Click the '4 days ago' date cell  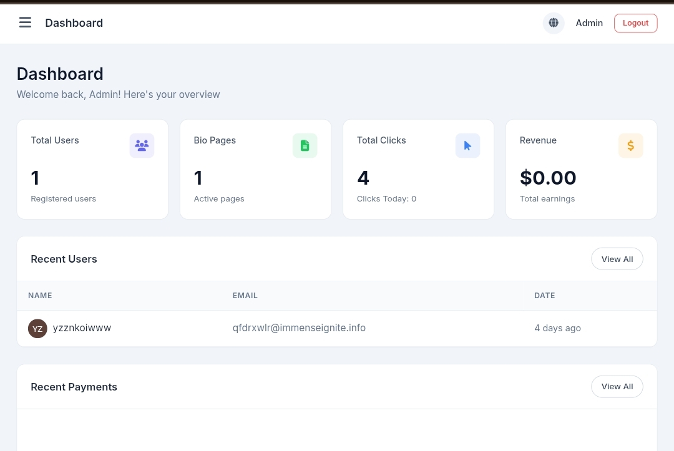[557, 328]
